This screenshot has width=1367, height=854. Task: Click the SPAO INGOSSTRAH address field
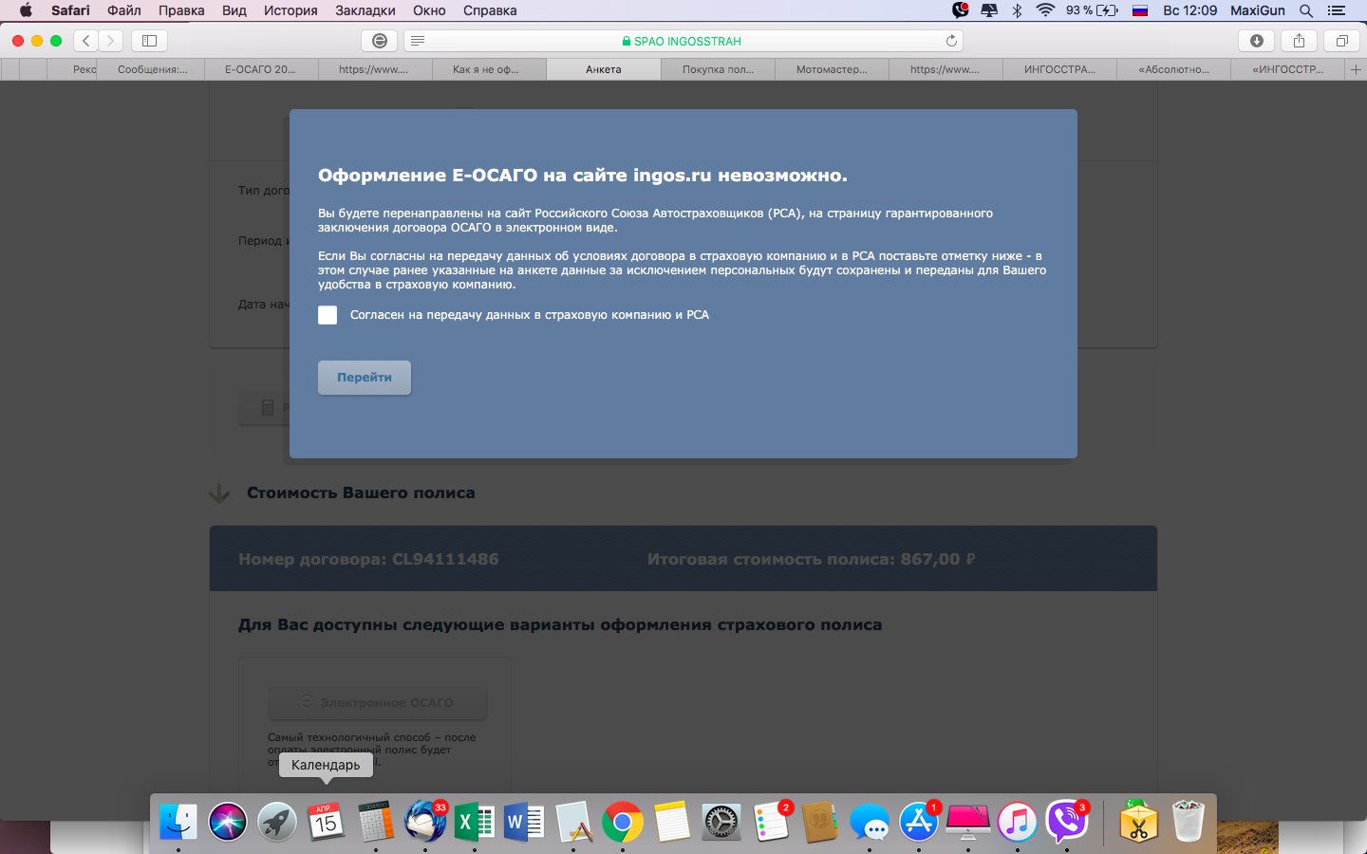[683, 41]
